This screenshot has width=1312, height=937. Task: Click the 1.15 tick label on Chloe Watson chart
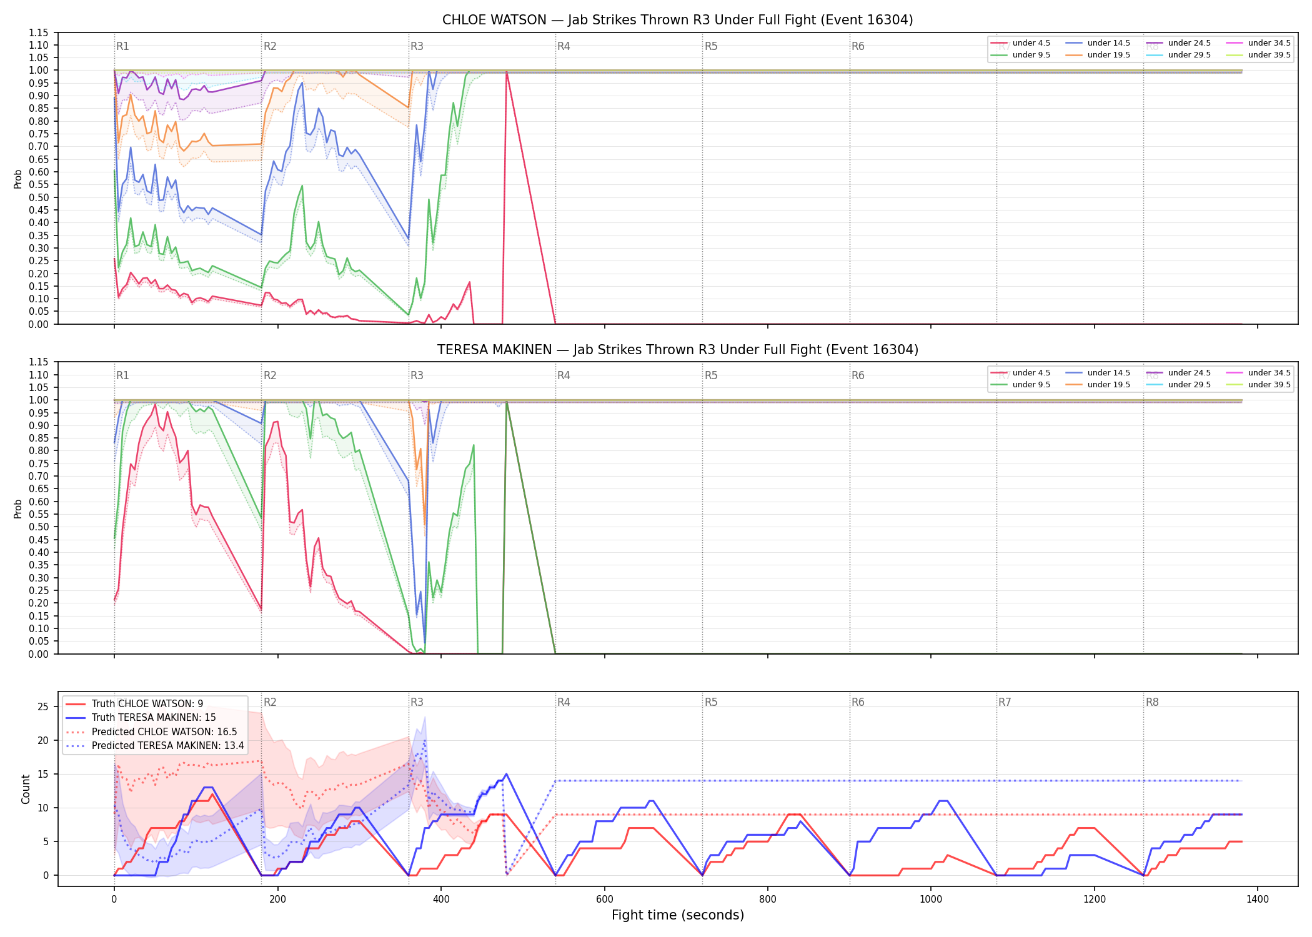[39, 32]
